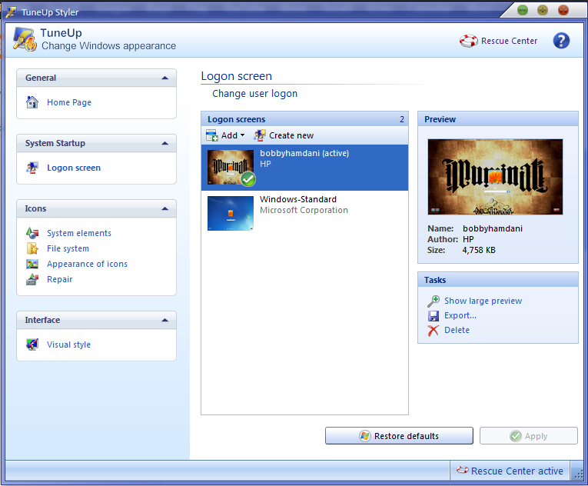Click the window resize grip corner
This screenshot has height=486, width=588.
(x=578, y=474)
